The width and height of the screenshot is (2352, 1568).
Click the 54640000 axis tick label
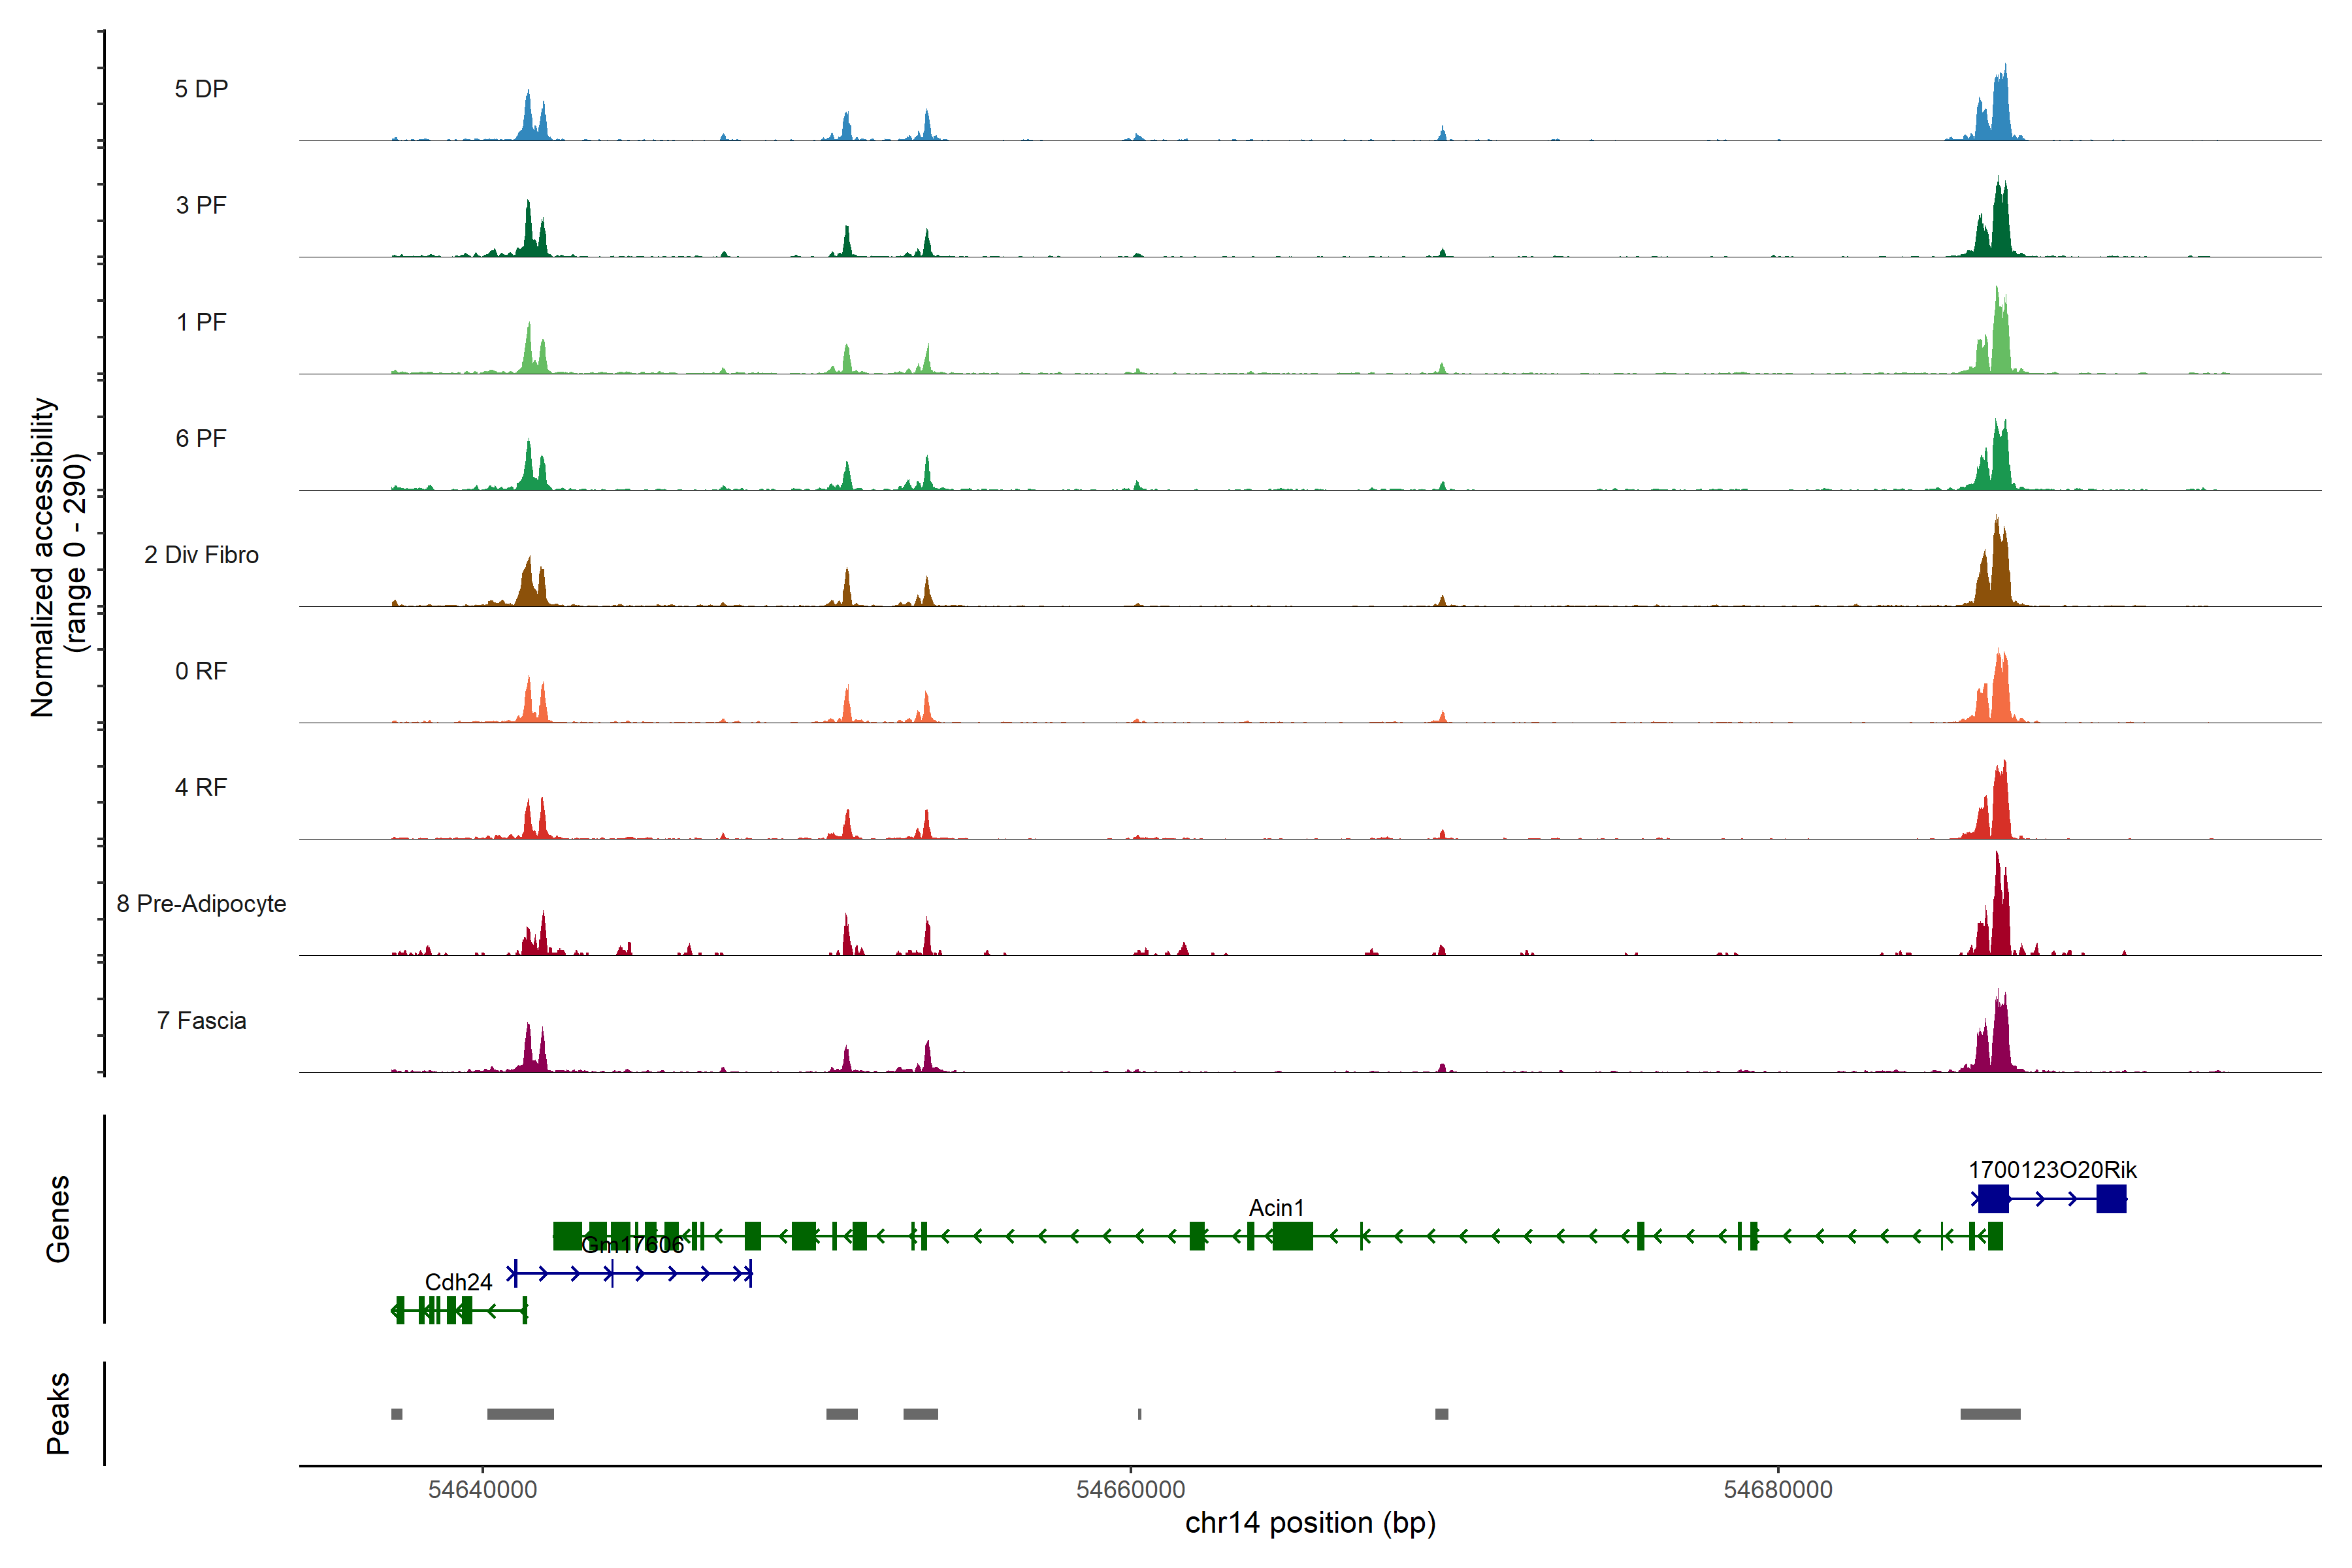point(482,1489)
